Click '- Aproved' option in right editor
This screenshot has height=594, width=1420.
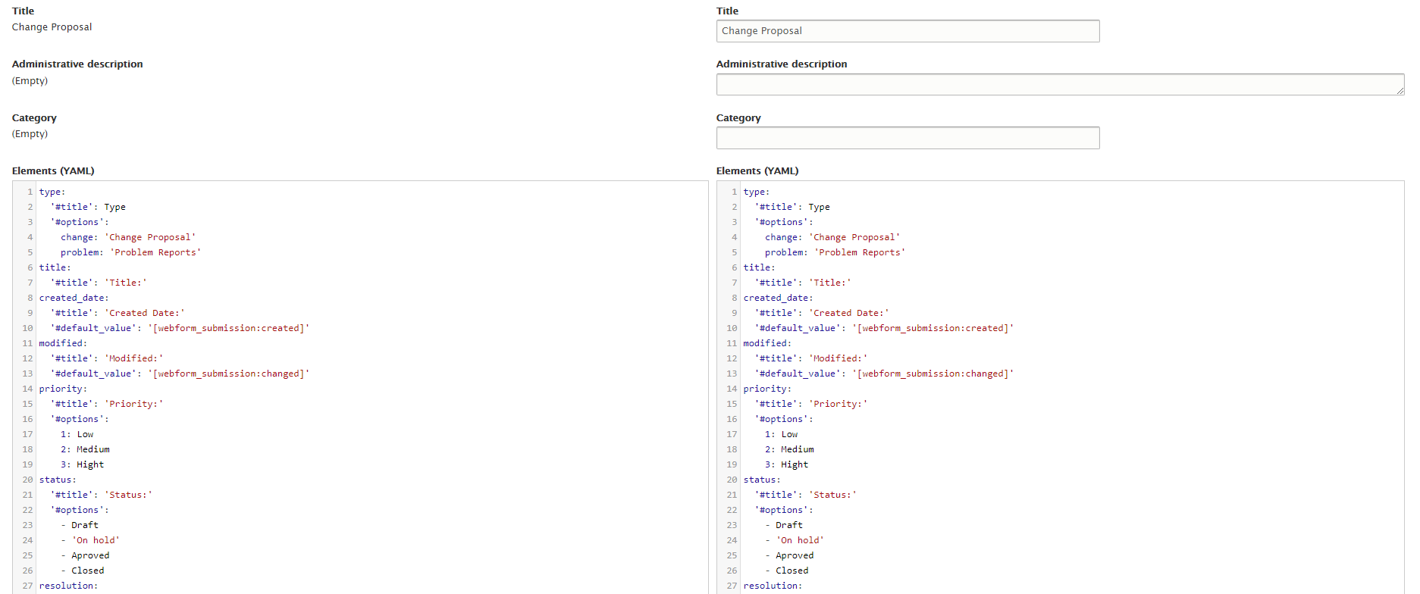[x=789, y=555]
